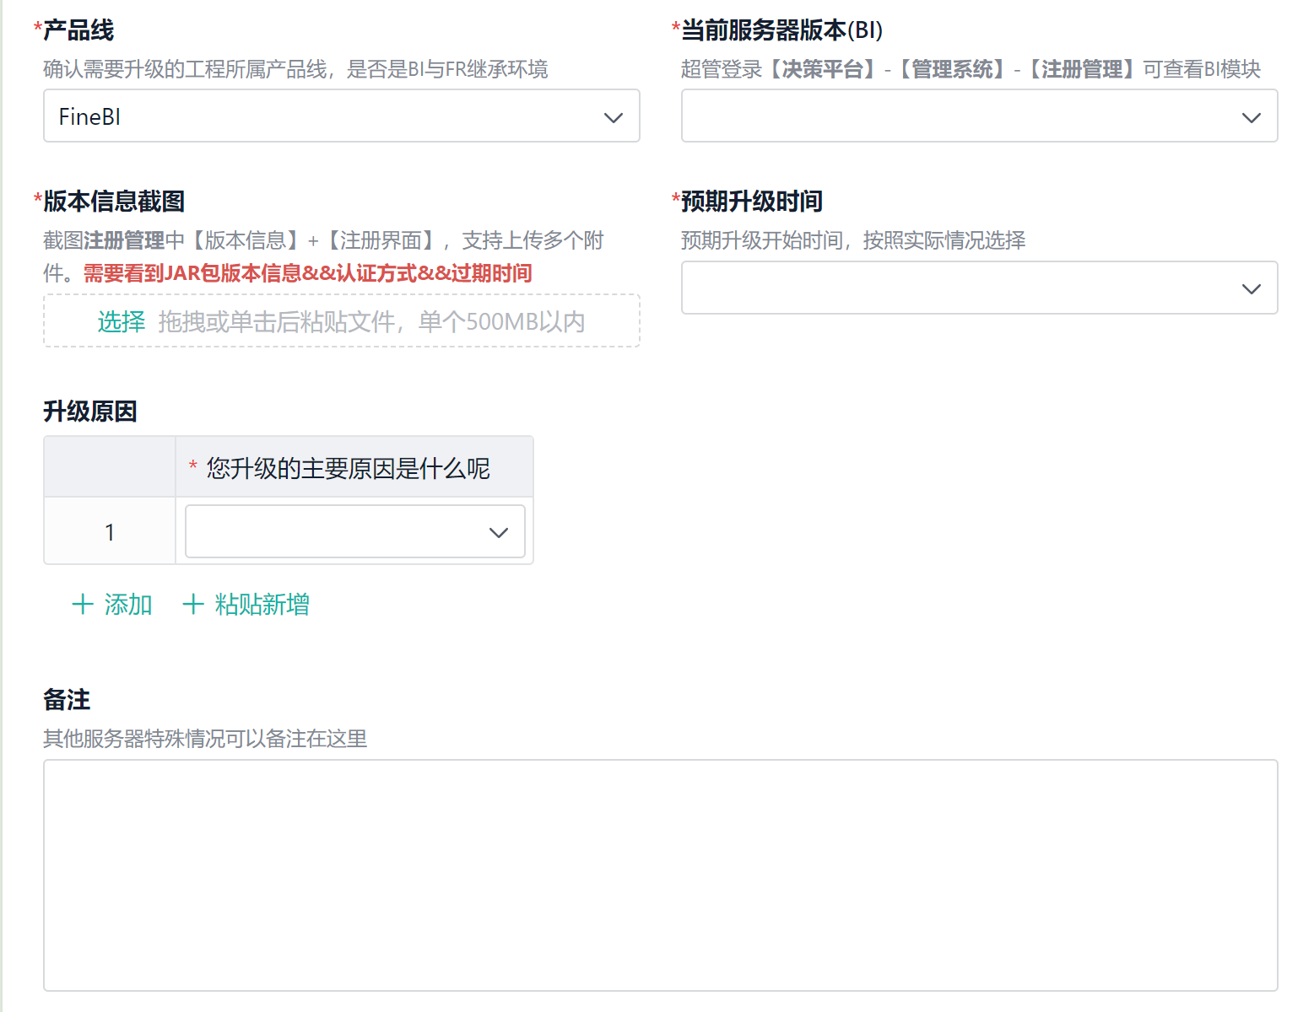Click 选择 to upload version screenshot
This screenshot has height=1012, width=1314.
click(122, 321)
